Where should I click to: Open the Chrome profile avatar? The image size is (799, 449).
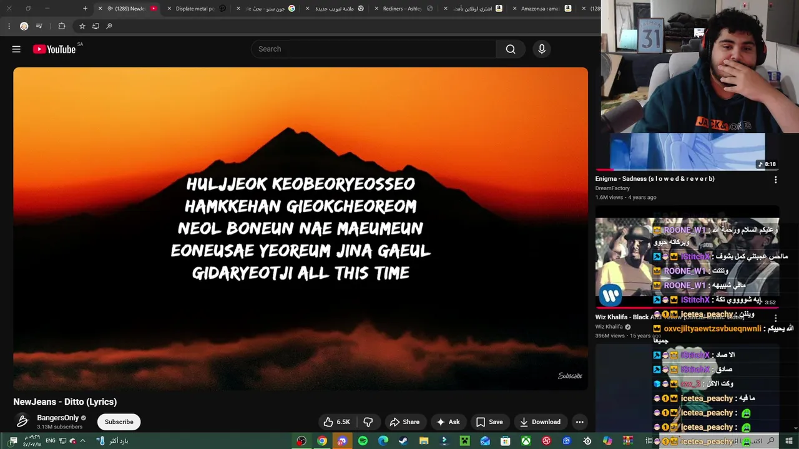[24, 26]
